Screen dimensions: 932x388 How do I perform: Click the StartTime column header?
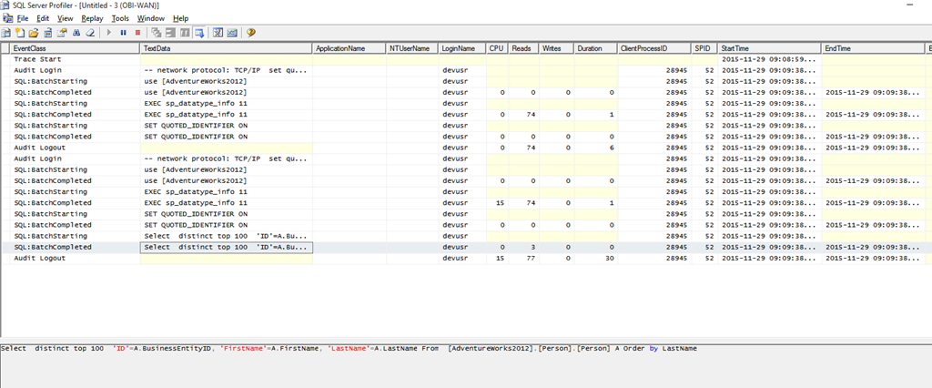(x=736, y=47)
